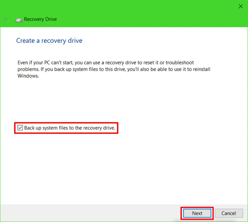The height and width of the screenshot is (222, 248).
Task: Select the drive icon next to the wizard title
Action: click(19, 19)
